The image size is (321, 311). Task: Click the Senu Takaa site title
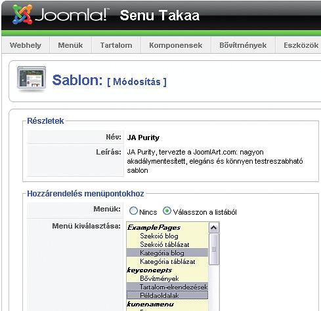point(160,15)
